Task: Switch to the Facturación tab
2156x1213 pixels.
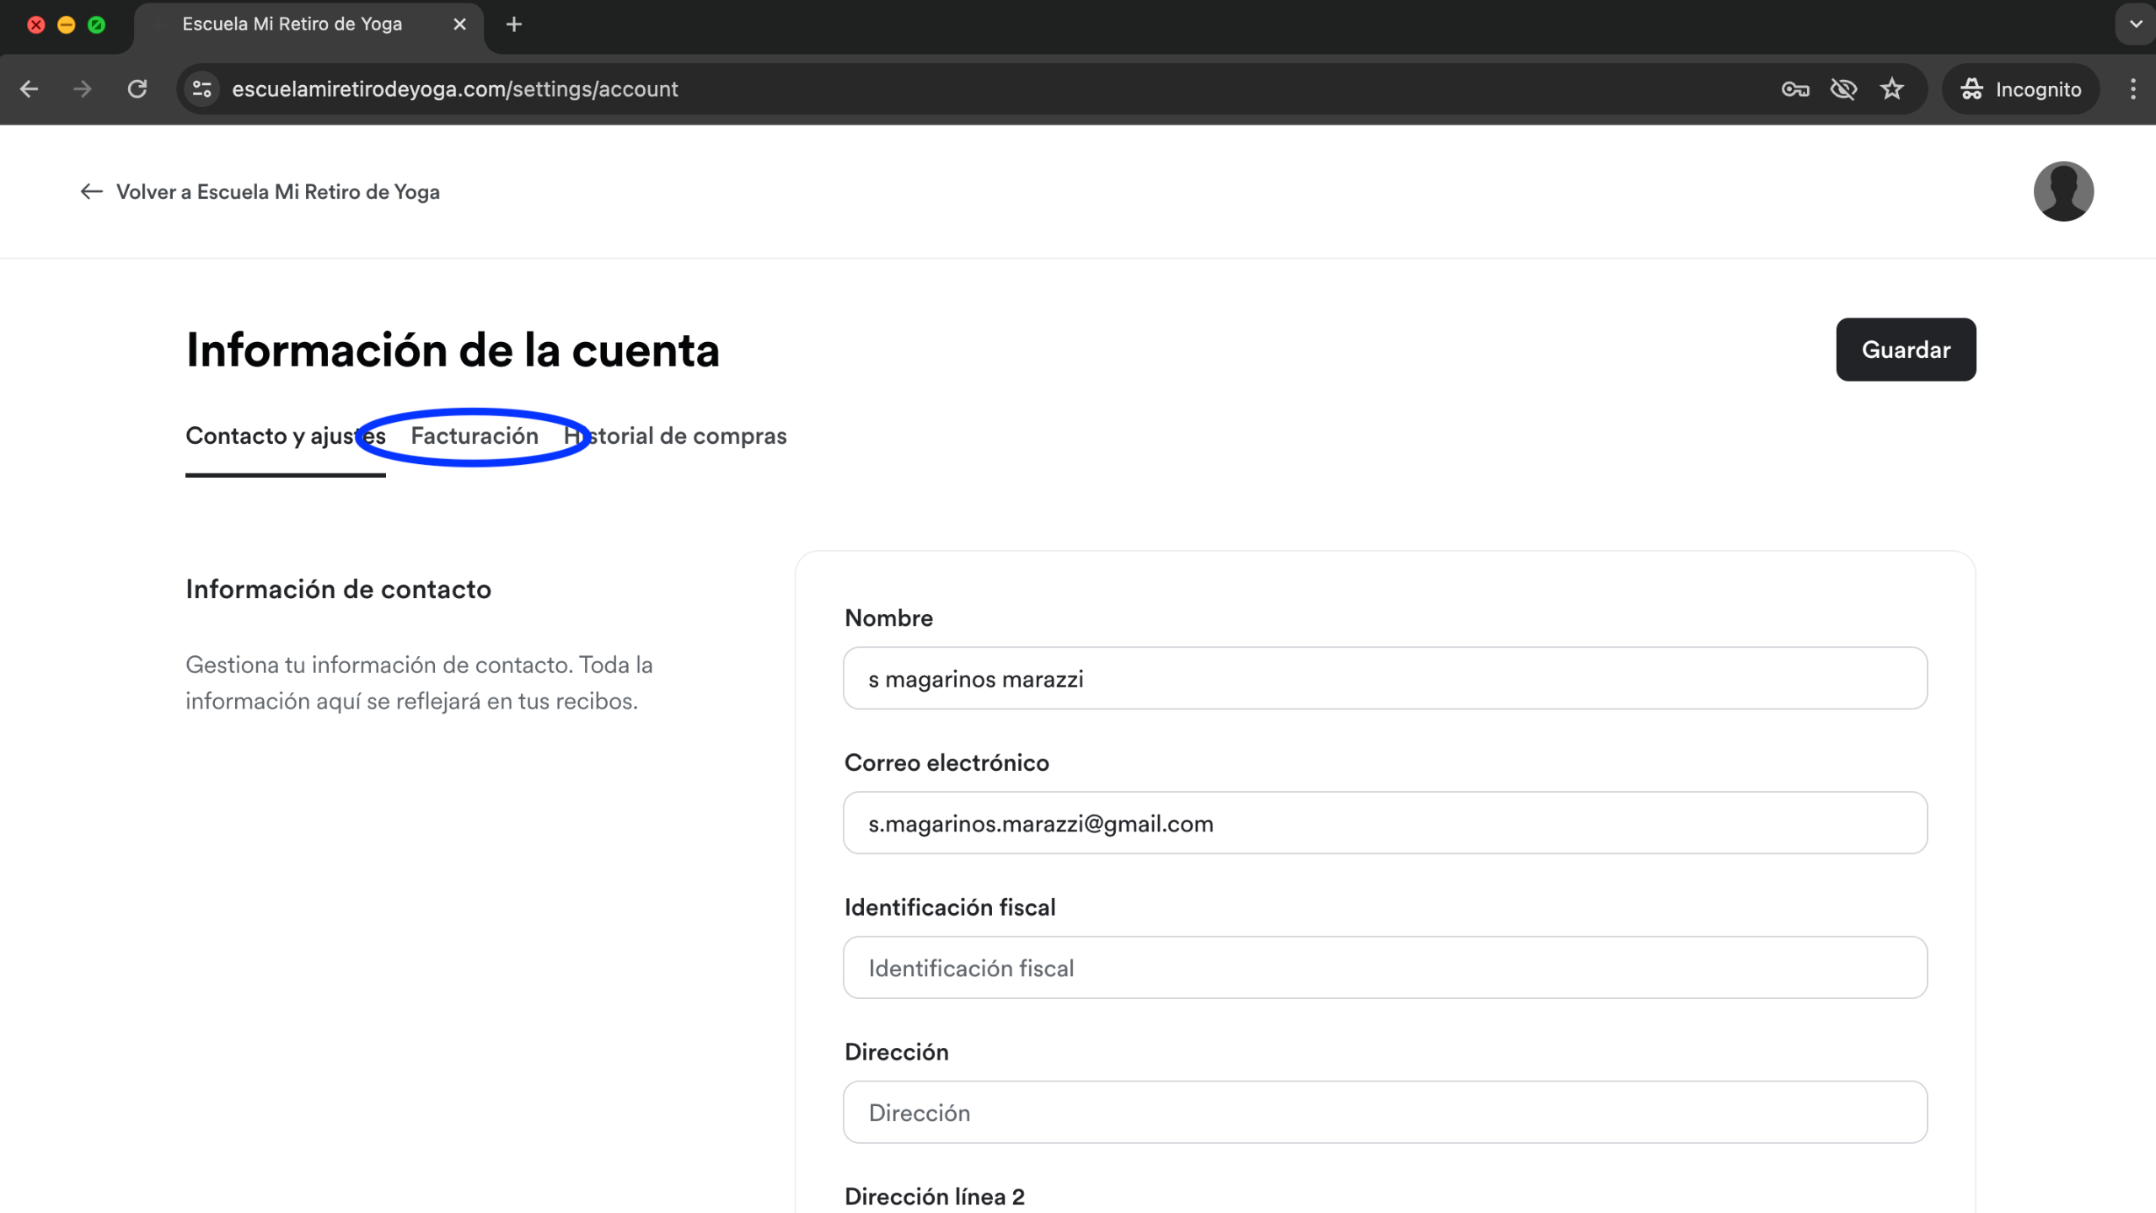Action: pos(475,436)
